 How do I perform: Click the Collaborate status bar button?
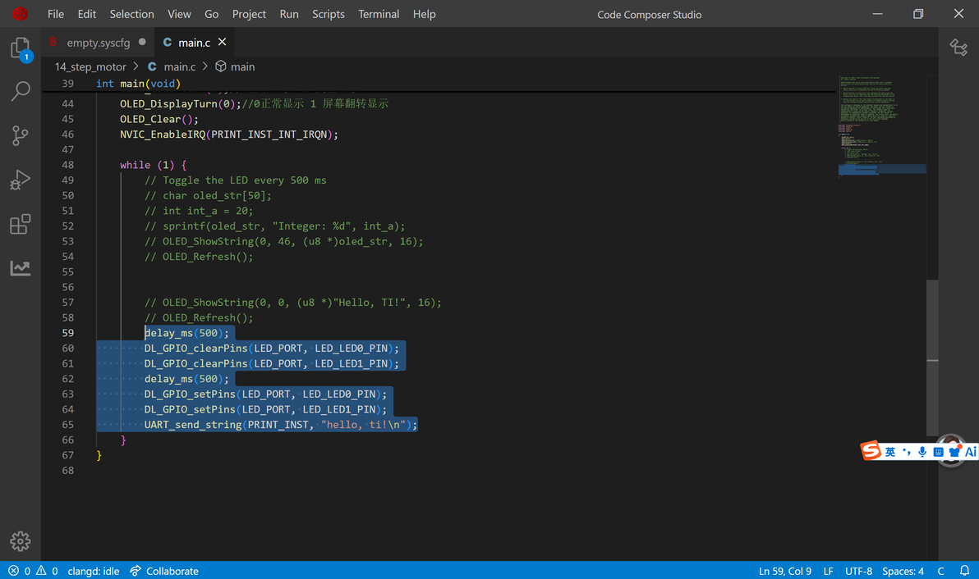coord(164,570)
